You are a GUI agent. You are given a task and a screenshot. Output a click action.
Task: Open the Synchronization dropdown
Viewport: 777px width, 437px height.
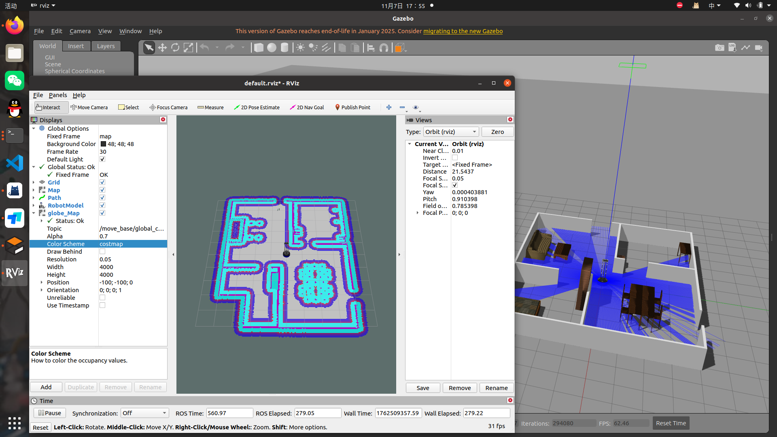pos(144,413)
